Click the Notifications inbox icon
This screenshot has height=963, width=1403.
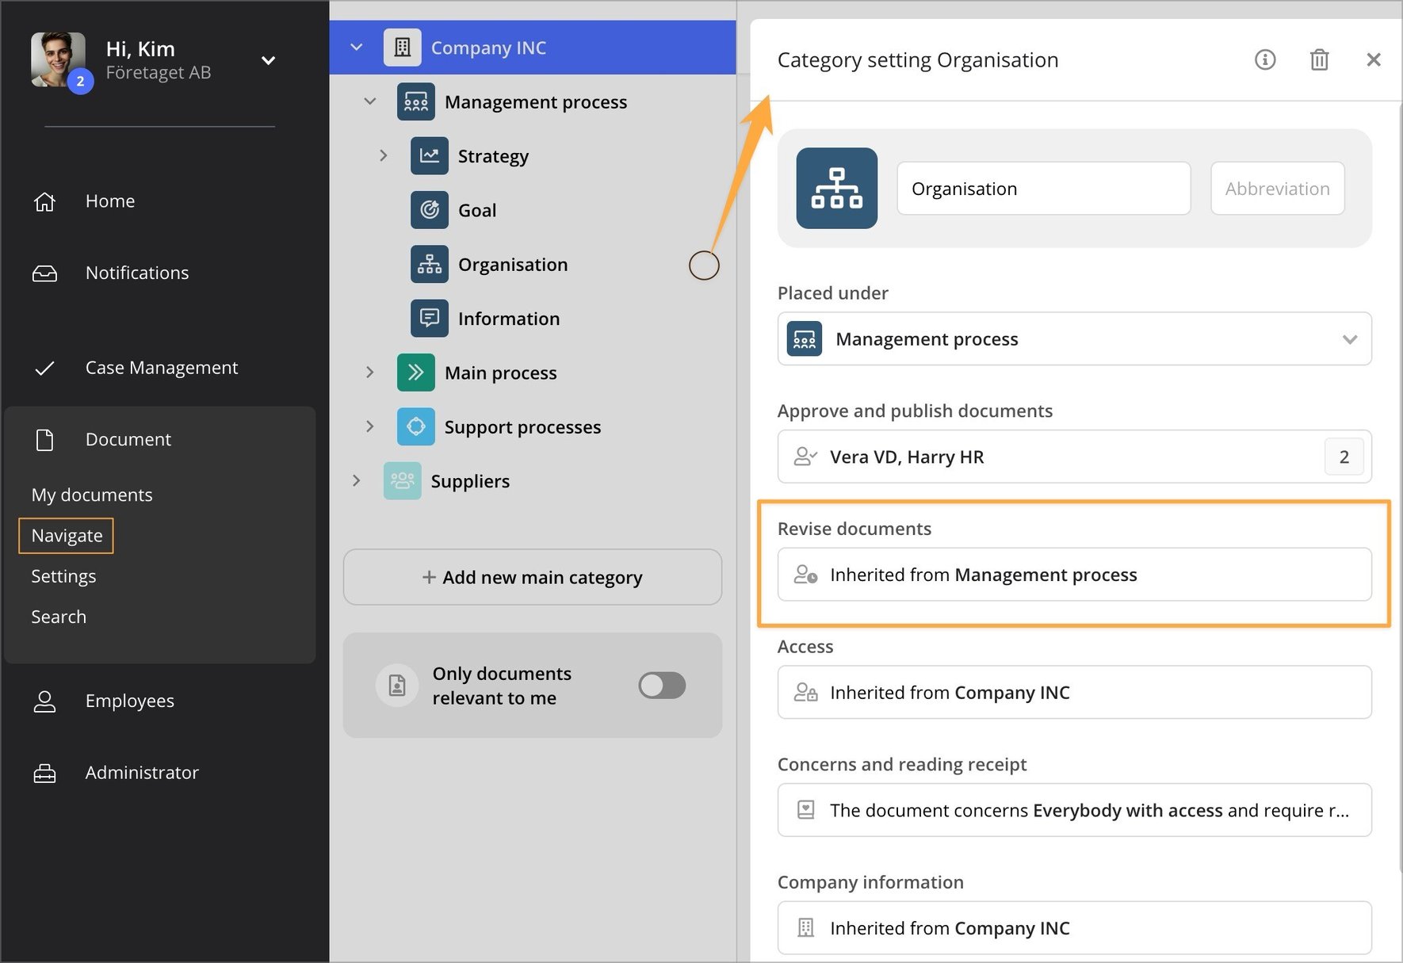(x=44, y=273)
